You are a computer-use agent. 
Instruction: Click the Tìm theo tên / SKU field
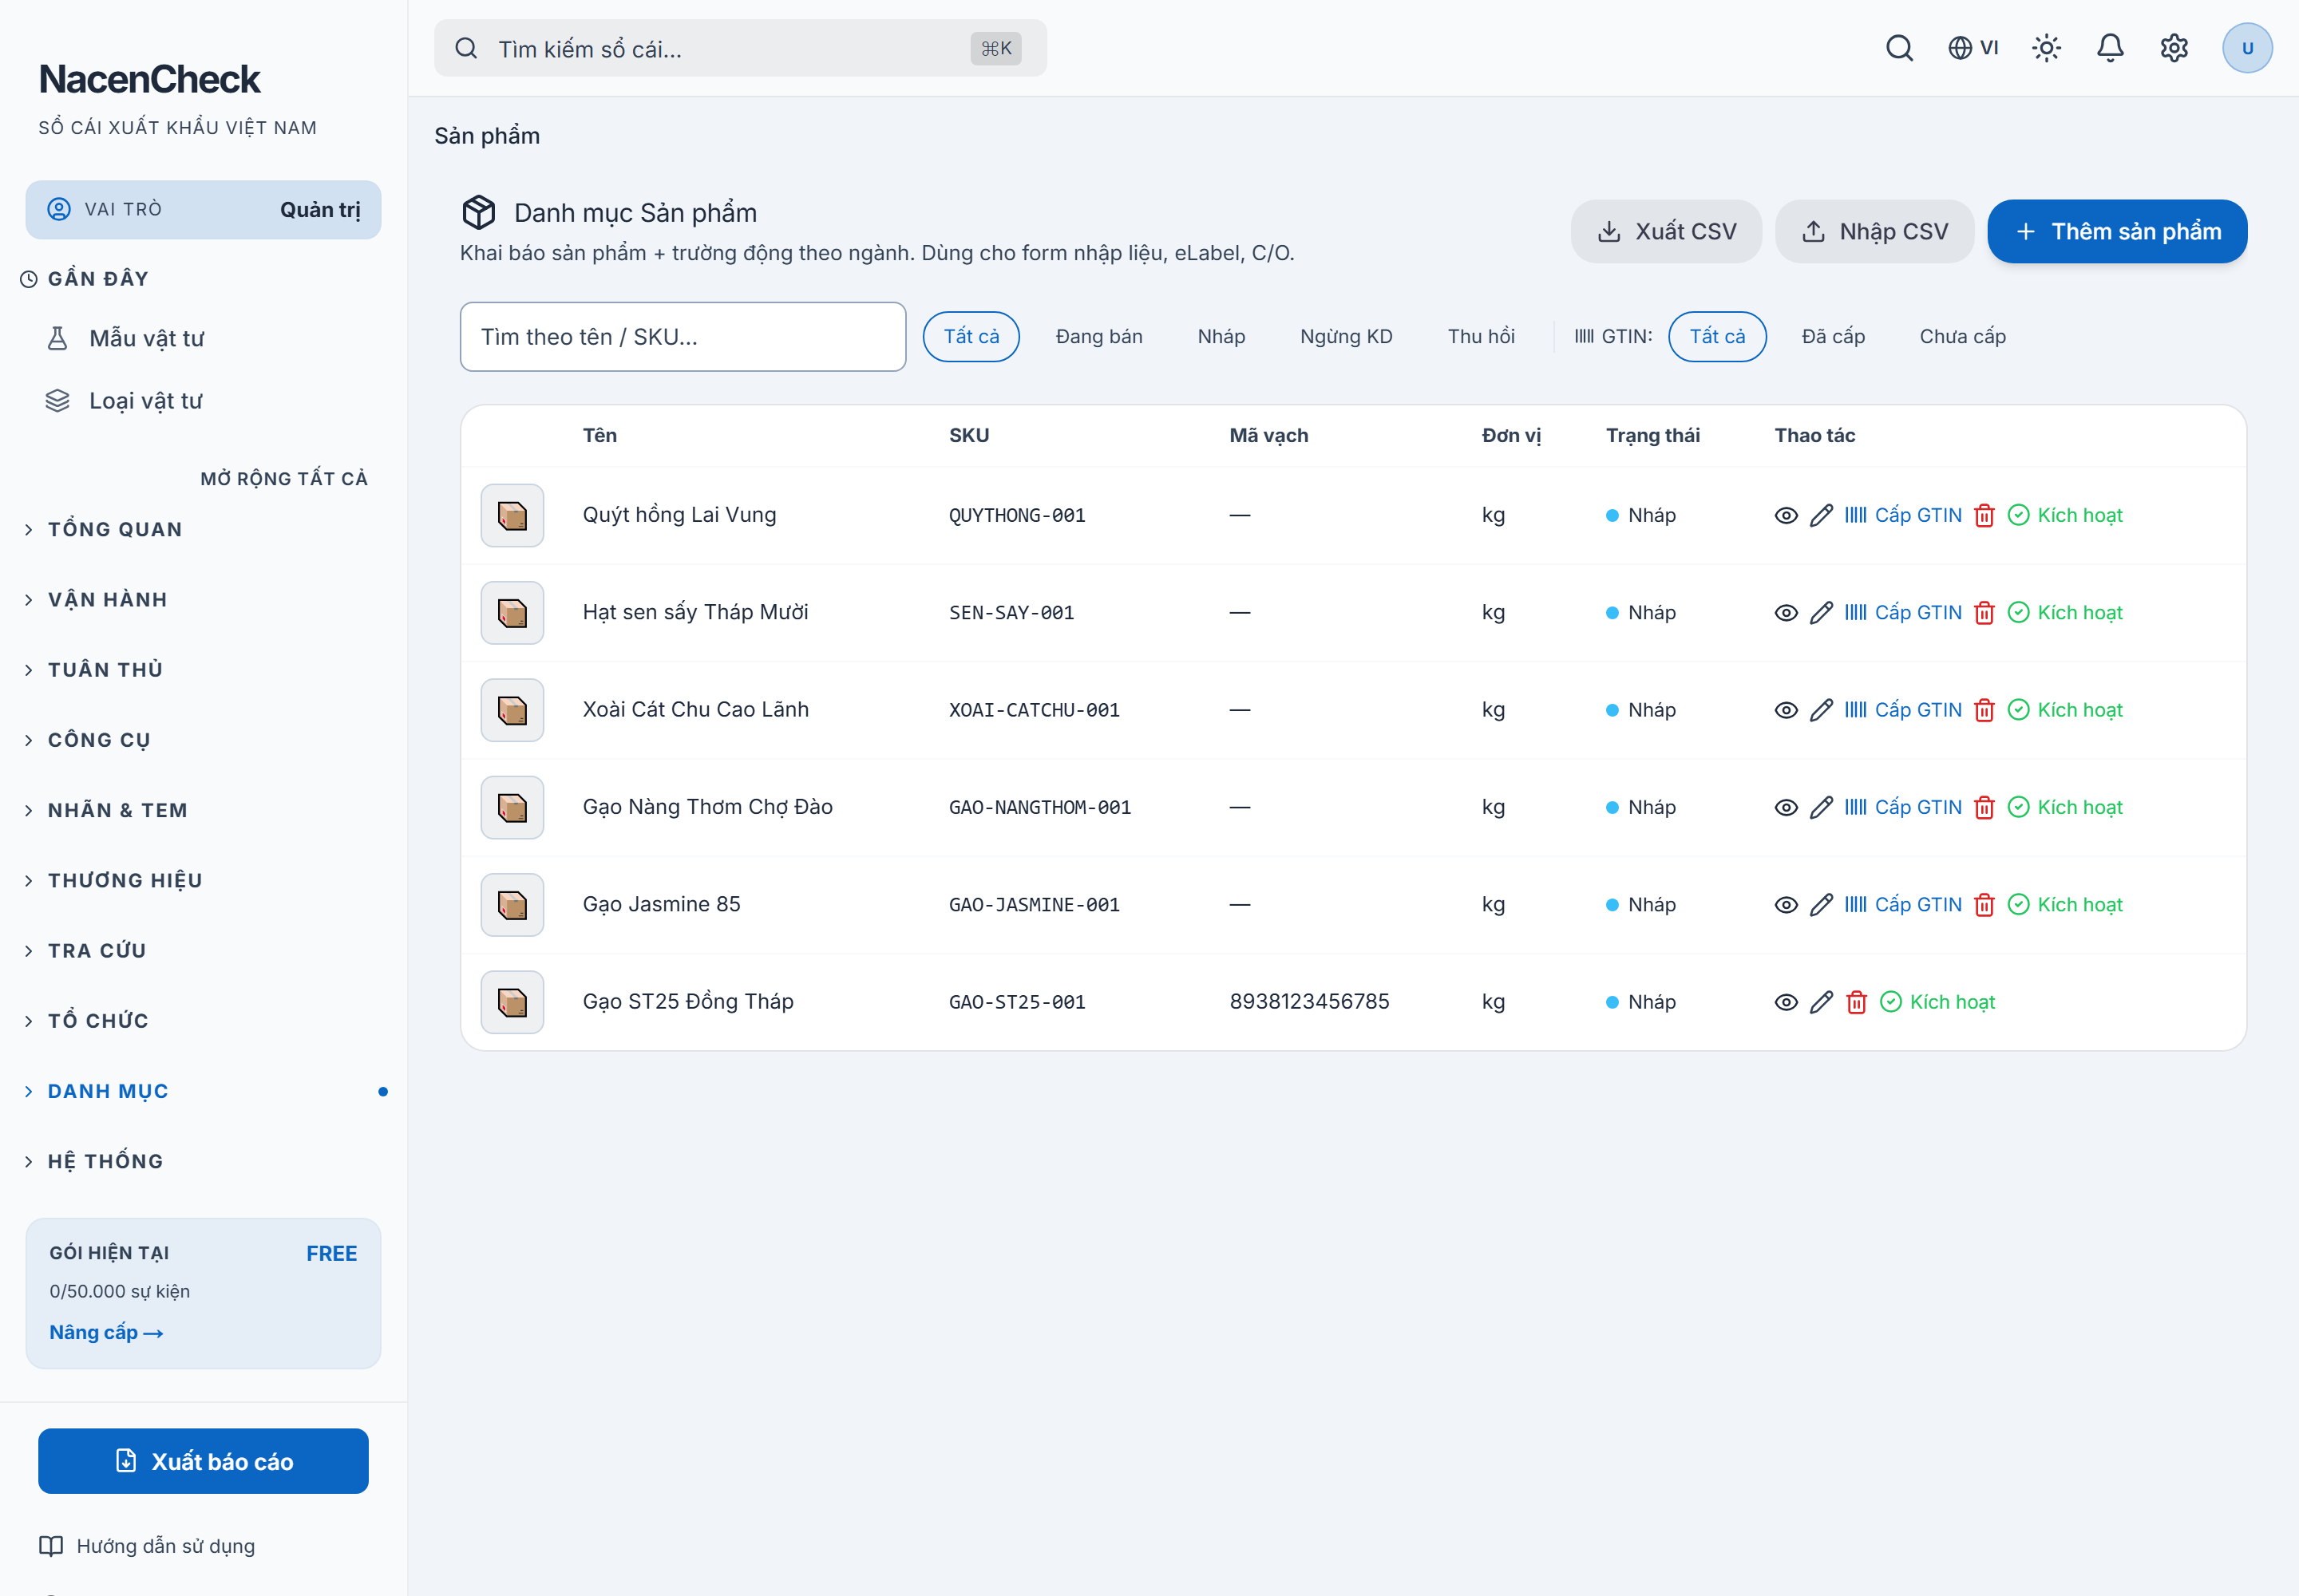(x=683, y=337)
